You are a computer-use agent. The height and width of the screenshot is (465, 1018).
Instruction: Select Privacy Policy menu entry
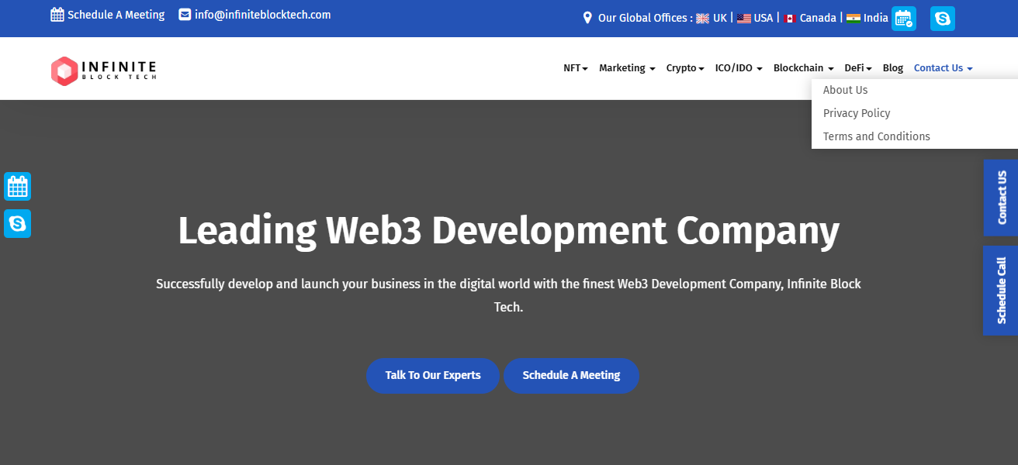[856, 113]
